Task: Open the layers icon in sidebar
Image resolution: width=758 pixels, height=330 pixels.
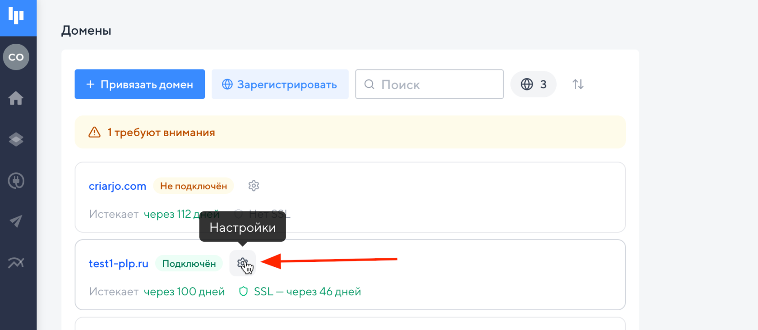Action: [16, 139]
